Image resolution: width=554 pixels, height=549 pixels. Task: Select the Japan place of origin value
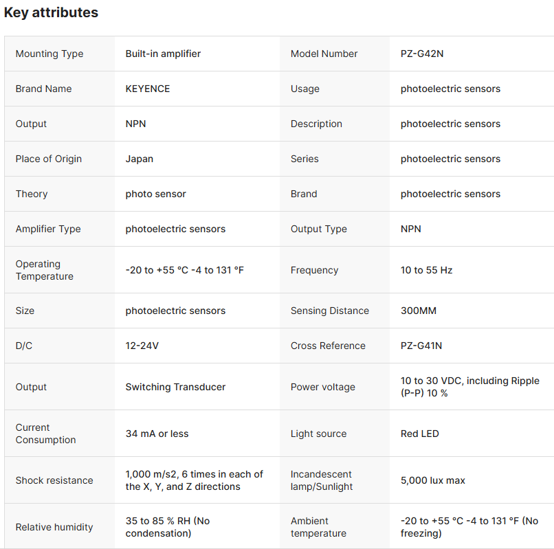140,159
